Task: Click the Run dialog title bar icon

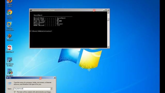Action: [x=7, y=78]
